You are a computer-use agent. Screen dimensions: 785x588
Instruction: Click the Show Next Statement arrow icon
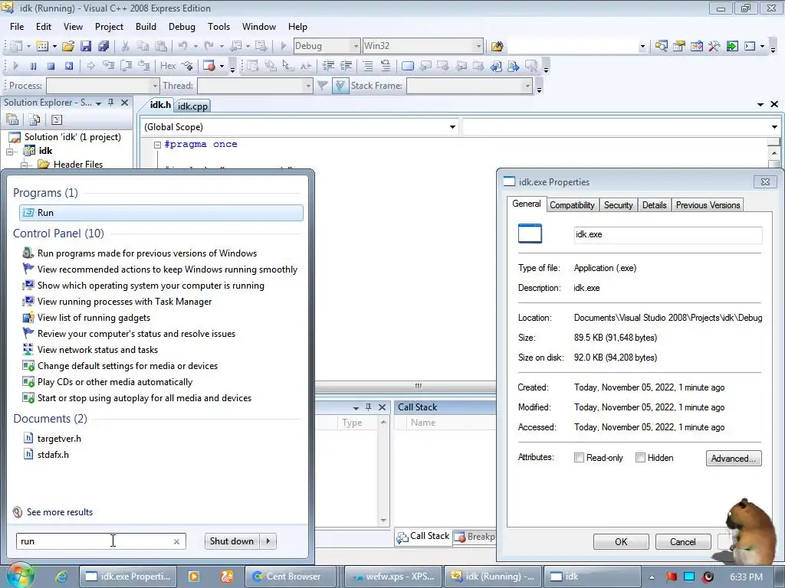click(90, 66)
